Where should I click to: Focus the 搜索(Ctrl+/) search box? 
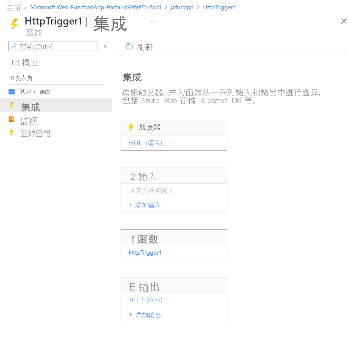pyautogui.click(x=53, y=46)
